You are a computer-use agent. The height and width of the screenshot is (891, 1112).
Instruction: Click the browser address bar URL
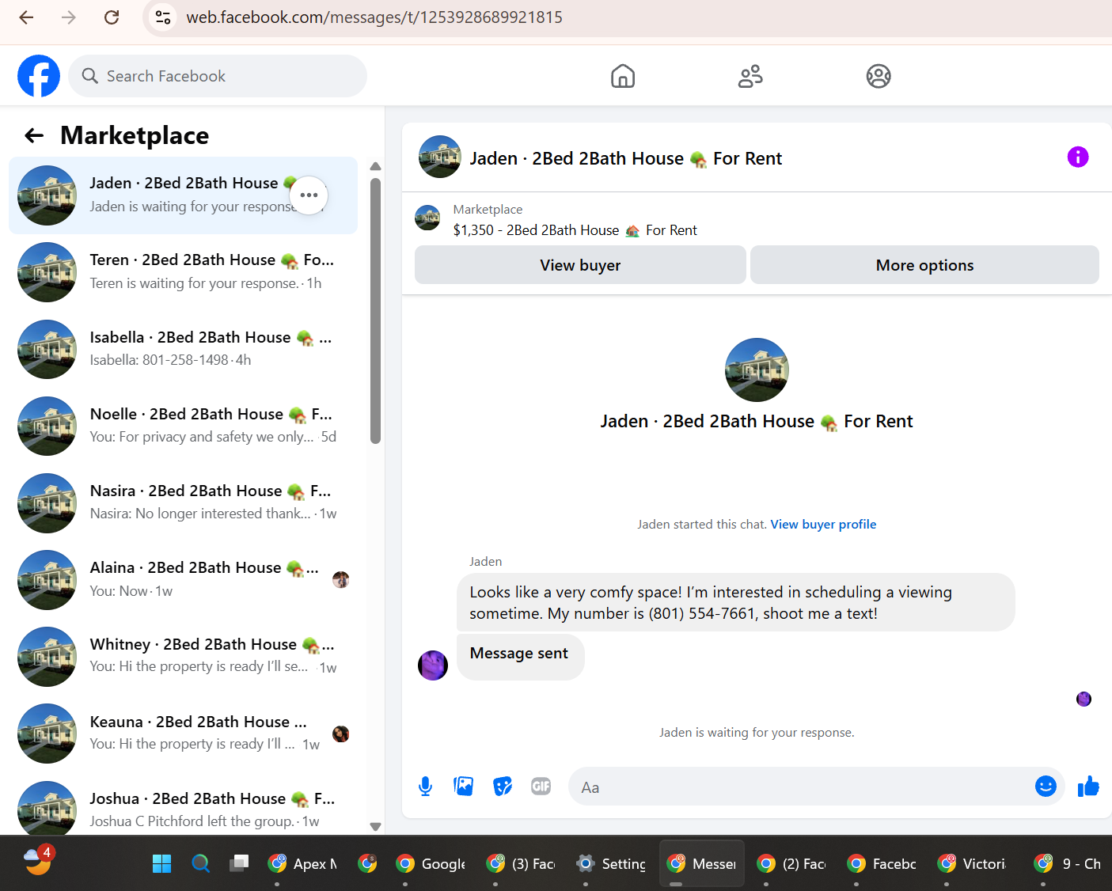[x=374, y=17]
